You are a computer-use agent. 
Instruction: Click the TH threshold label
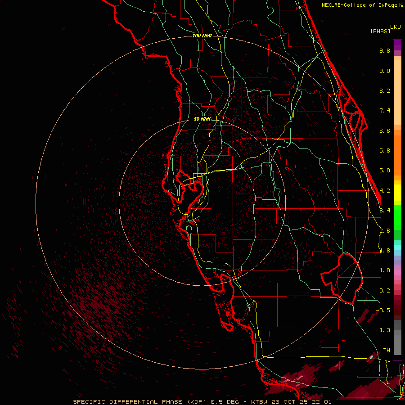[x=387, y=351]
